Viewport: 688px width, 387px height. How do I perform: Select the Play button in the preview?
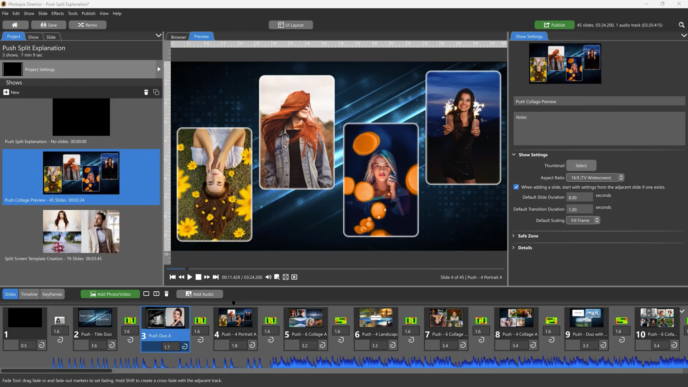point(190,277)
